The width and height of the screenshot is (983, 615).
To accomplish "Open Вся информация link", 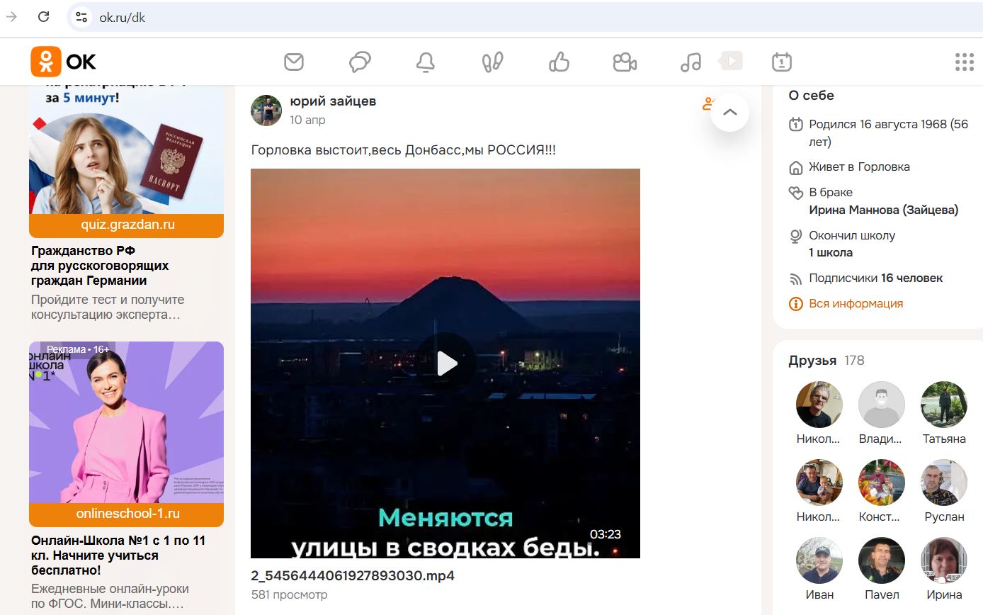I will click(856, 303).
